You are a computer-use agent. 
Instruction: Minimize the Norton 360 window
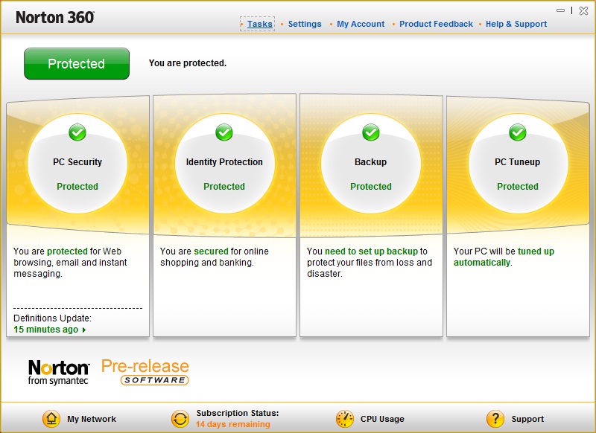click(560, 10)
